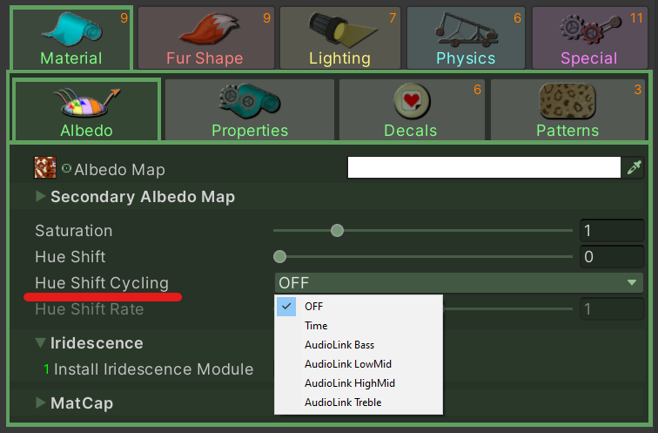
Task: Click the white Albedo color swatch
Action: tap(484, 167)
